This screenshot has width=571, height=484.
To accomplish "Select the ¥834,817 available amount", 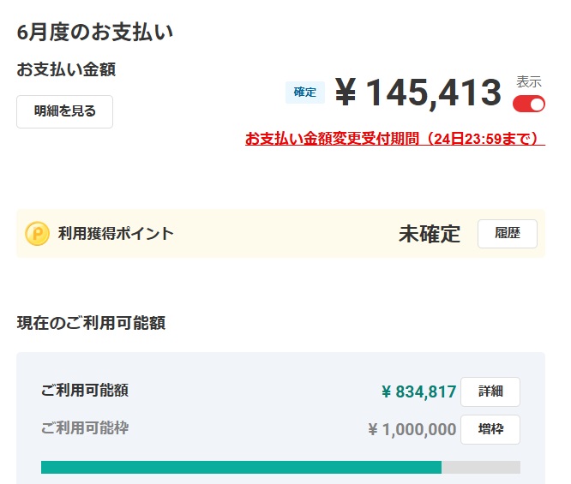I will tap(418, 392).
